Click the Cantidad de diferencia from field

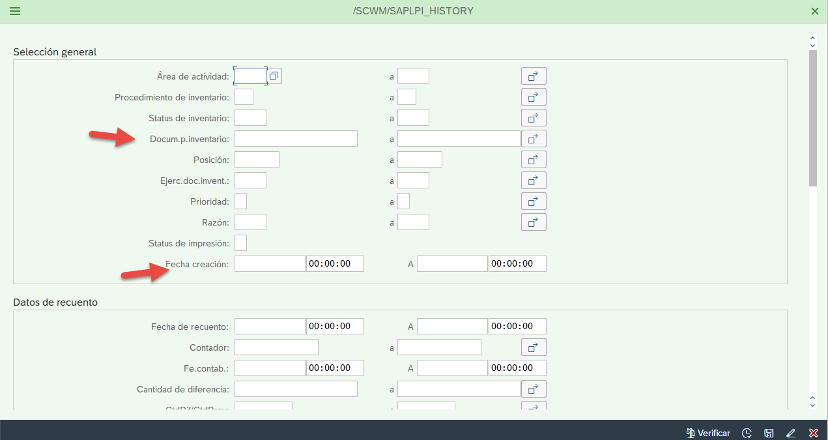(296, 389)
